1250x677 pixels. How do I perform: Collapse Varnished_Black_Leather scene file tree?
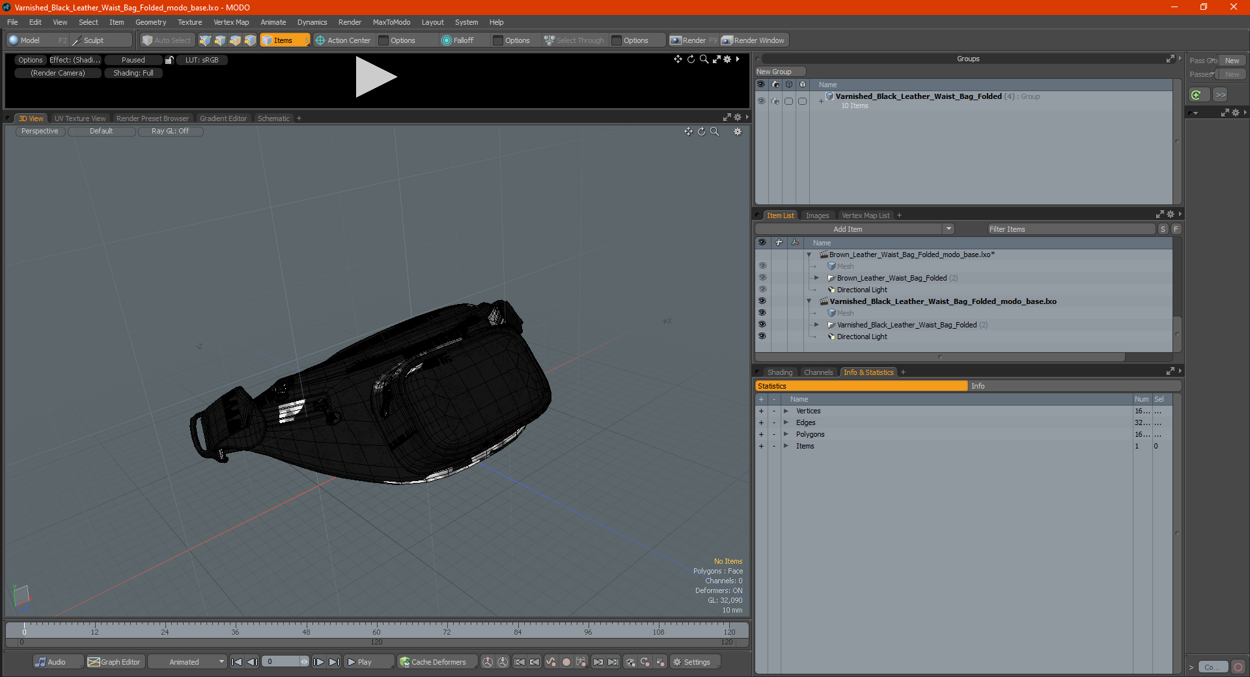pos(809,301)
